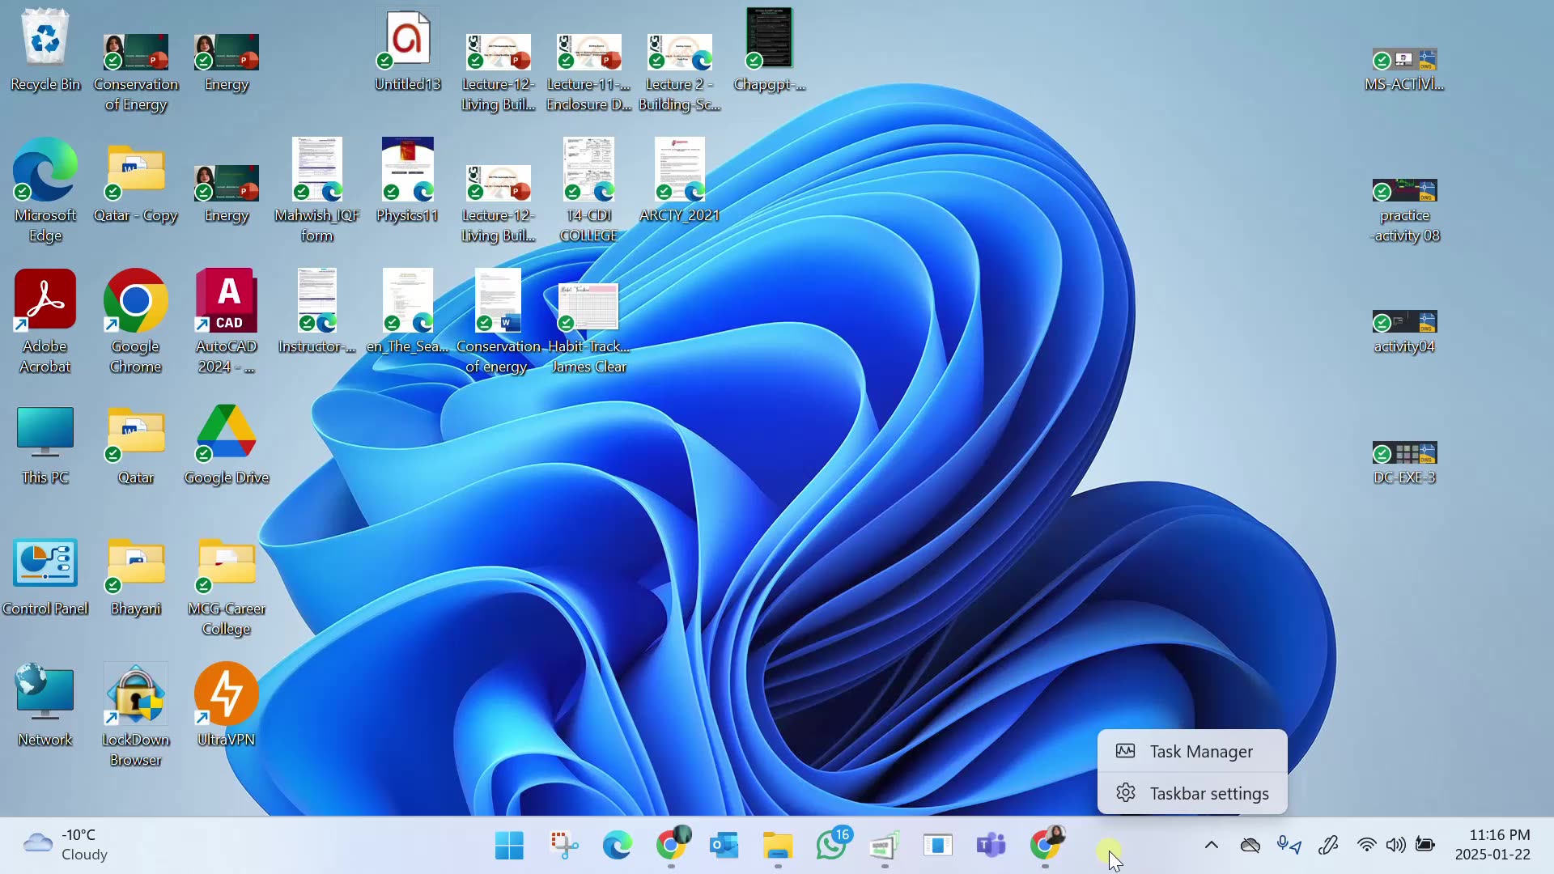Viewport: 1554px width, 874px height.
Task: Click the Windows Start button
Action: tap(509, 846)
